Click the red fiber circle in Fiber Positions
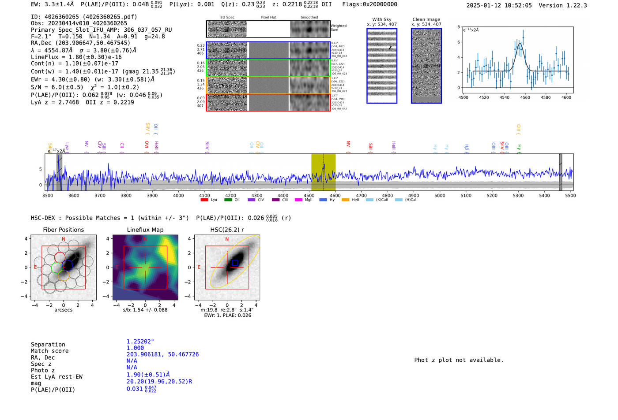Screen dimensions: 618x420 click(60, 258)
